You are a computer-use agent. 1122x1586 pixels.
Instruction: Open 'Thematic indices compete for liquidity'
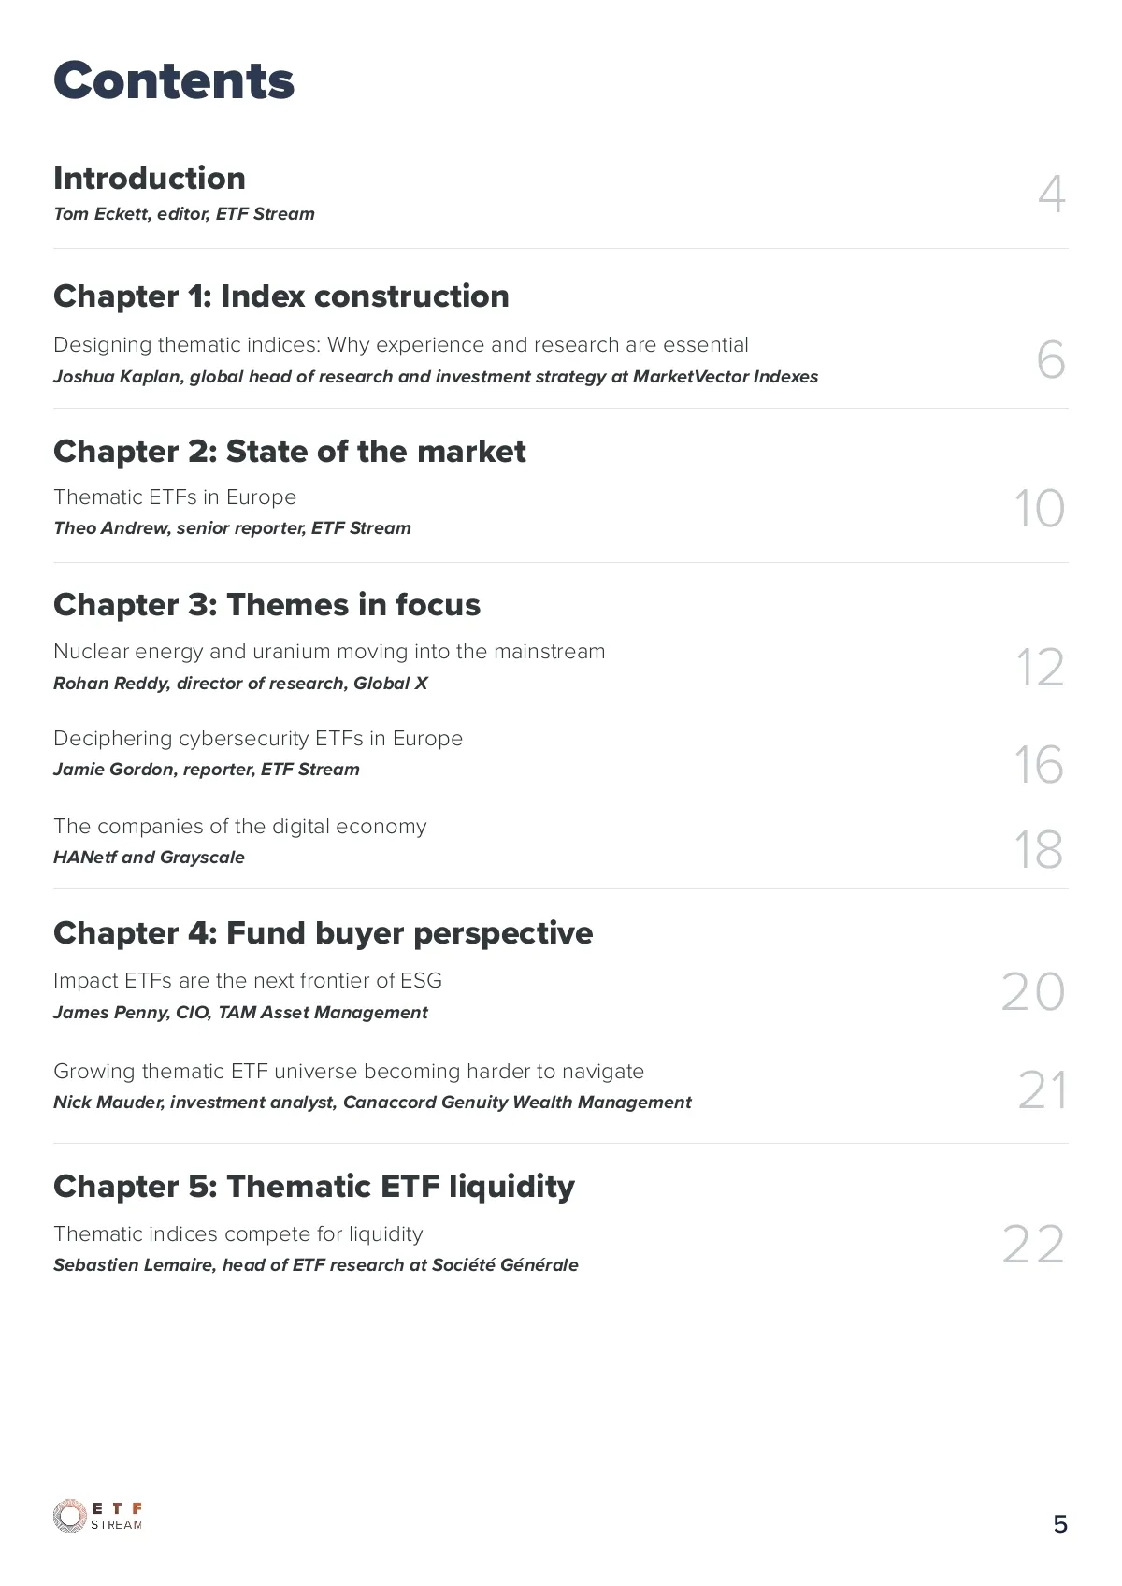pyautogui.click(x=238, y=1234)
